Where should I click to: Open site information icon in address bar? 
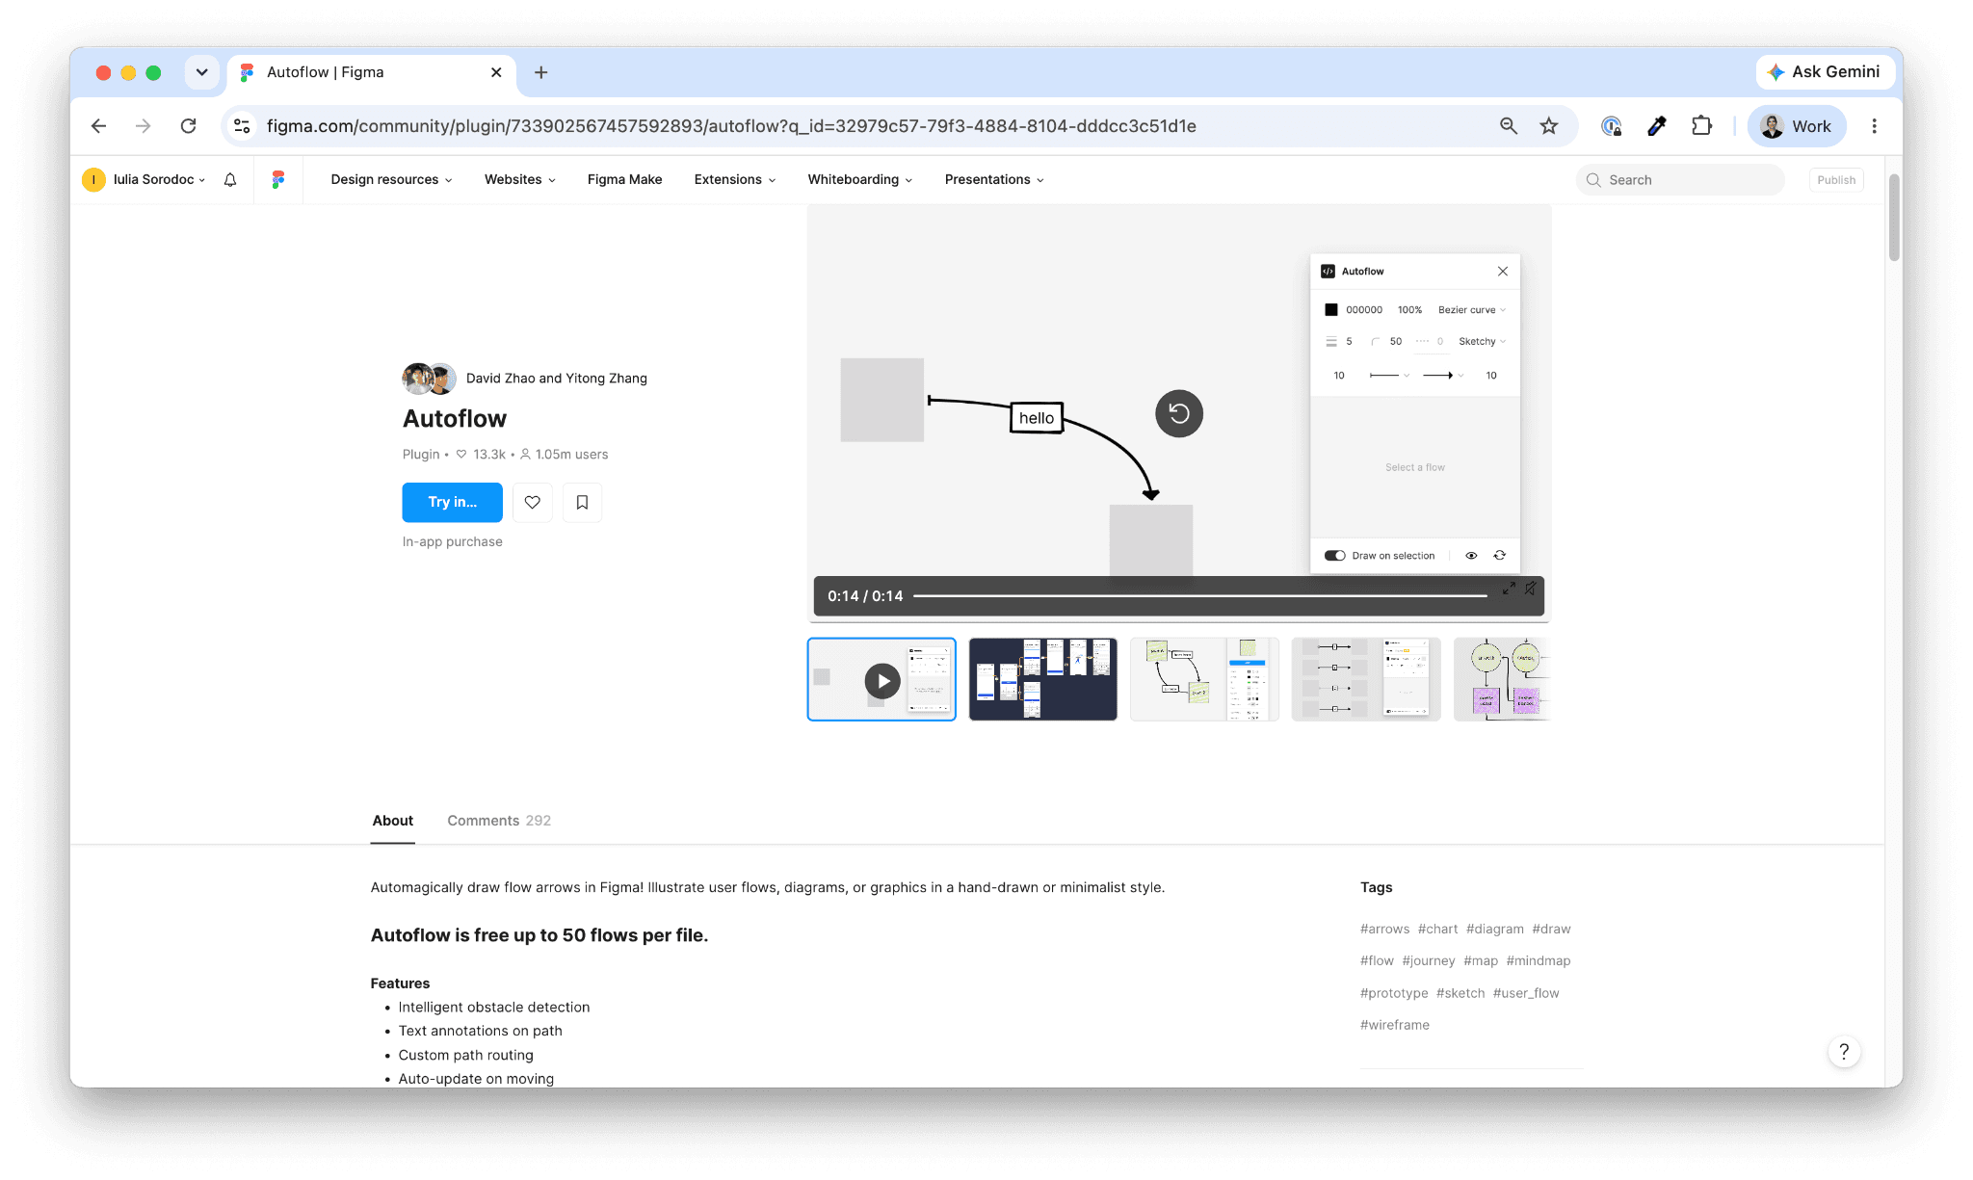(243, 126)
